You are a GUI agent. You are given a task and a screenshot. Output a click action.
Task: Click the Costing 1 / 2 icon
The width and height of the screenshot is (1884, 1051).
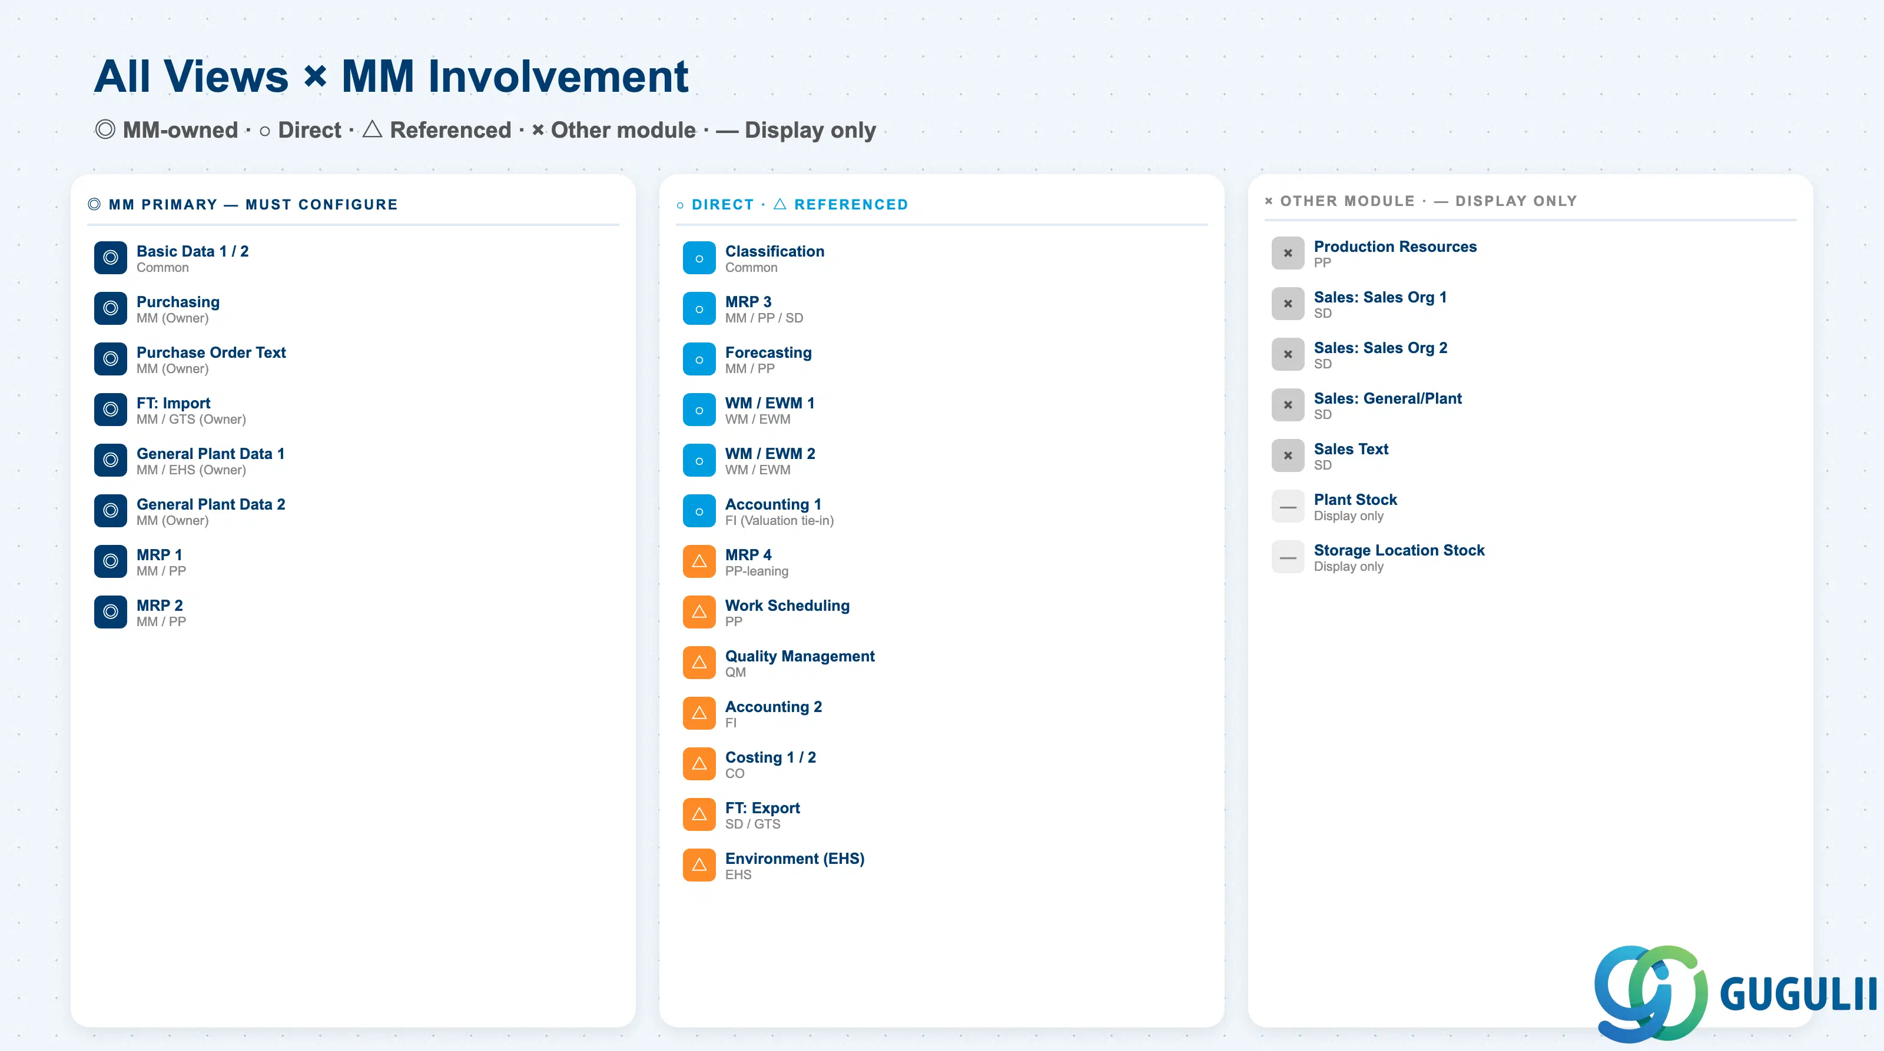point(699,764)
